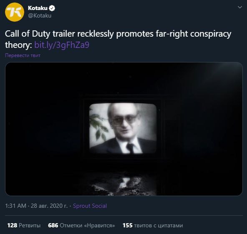The height and width of the screenshot is (234, 247).
Task: Click the Kotaku yellow profile avatar
Action: click(x=15, y=12)
